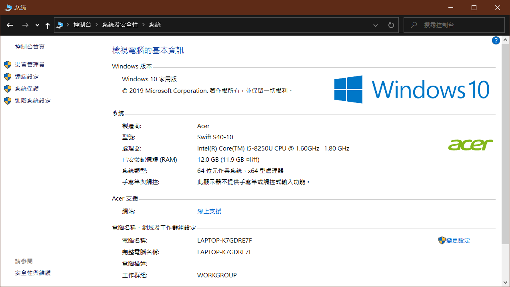
Task: Click shield icon beside 裝置管理員
Action: (x=8, y=65)
